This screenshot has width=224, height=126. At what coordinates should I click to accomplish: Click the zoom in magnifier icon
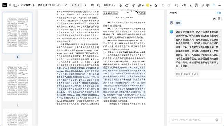[93, 5]
